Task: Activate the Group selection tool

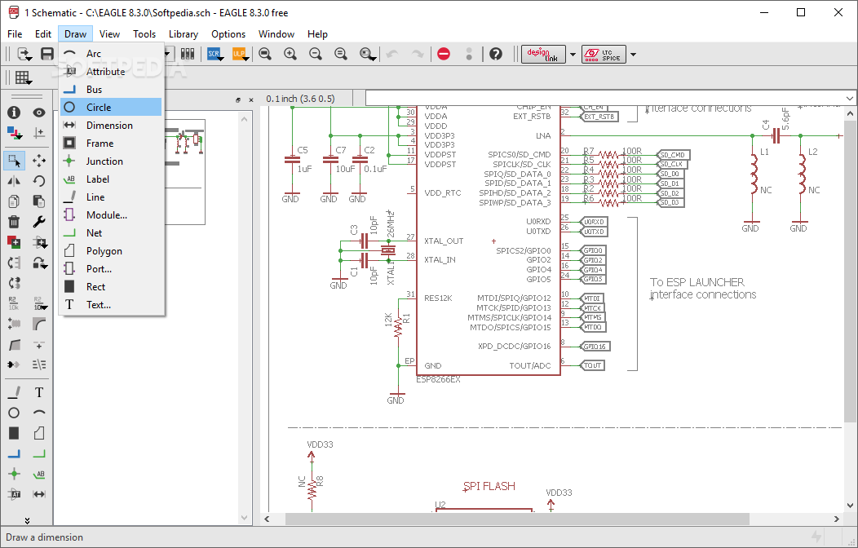Action: 14,161
